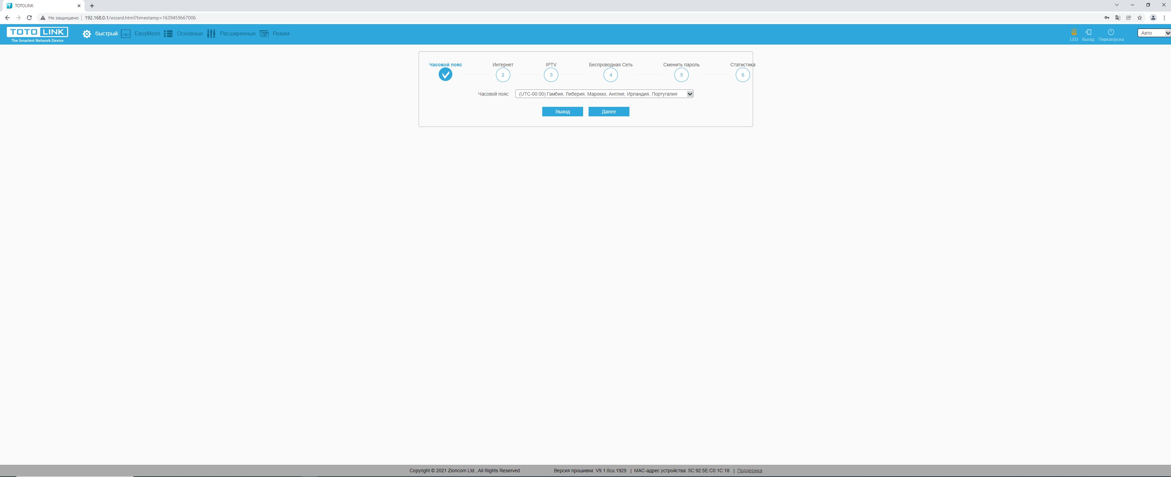This screenshot has height=477, width=1171.
Task: Bookmark page with star icon
Action: (1140, 18)
